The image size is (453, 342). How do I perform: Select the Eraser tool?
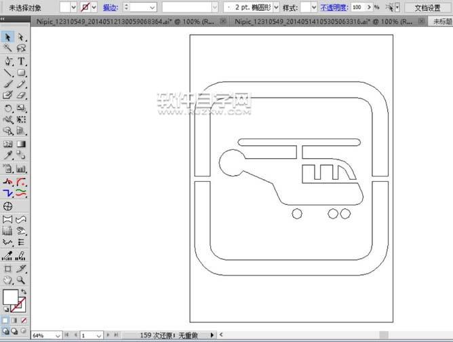[x=21, y=95]
